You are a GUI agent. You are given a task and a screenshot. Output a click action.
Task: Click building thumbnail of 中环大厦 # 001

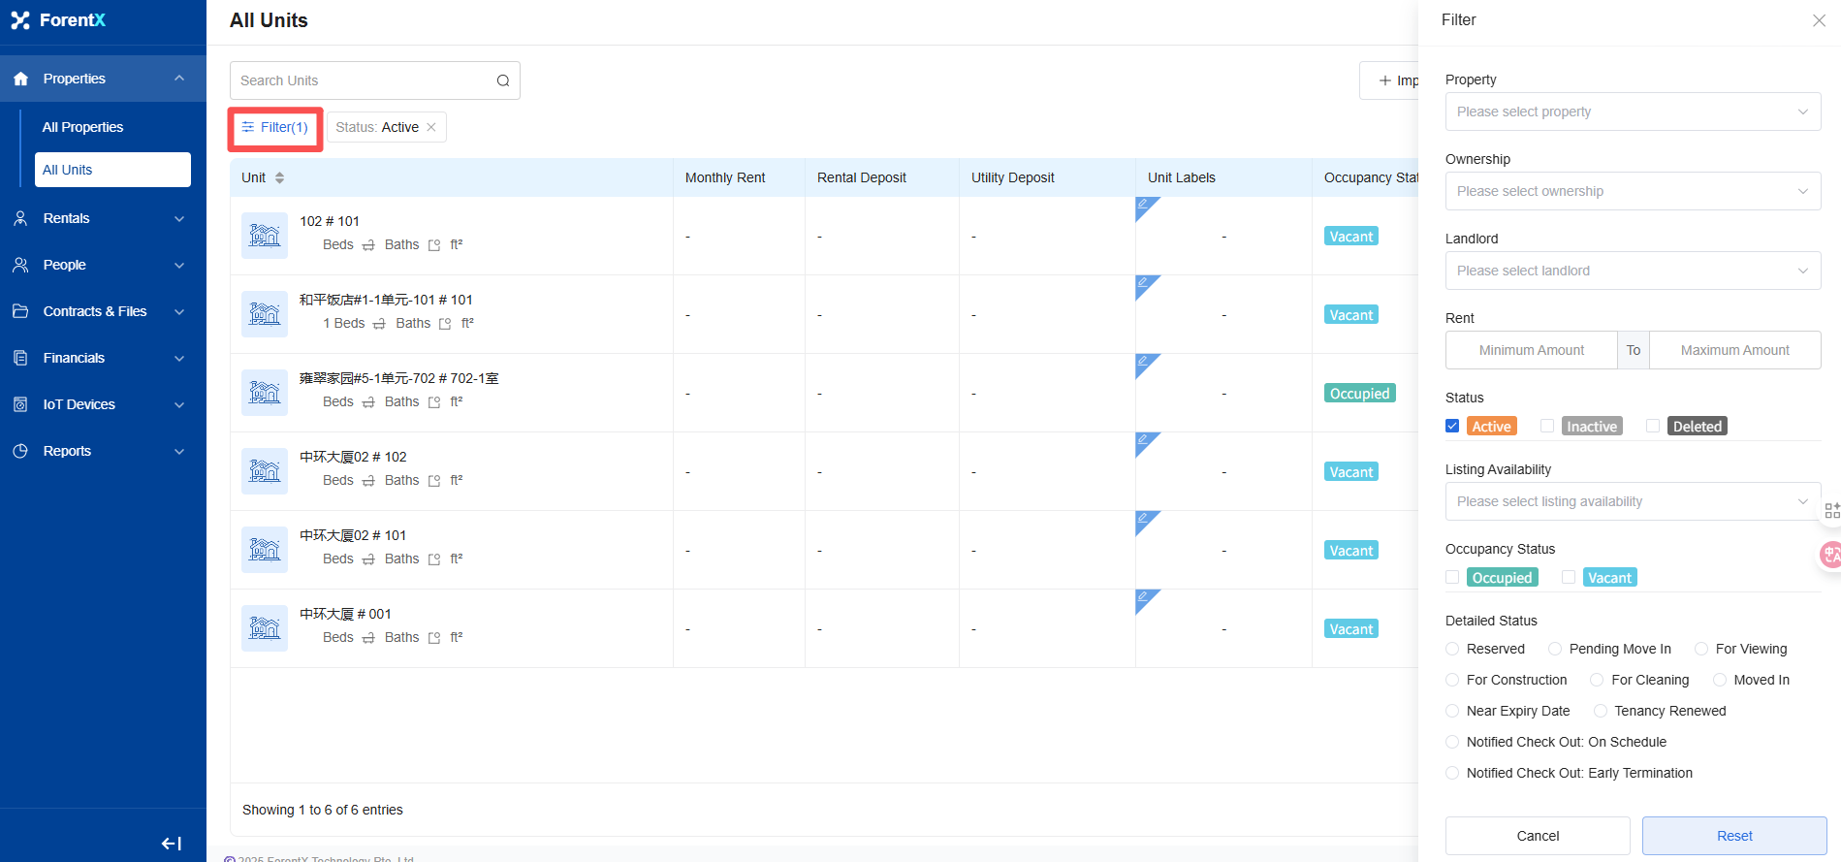265,628
